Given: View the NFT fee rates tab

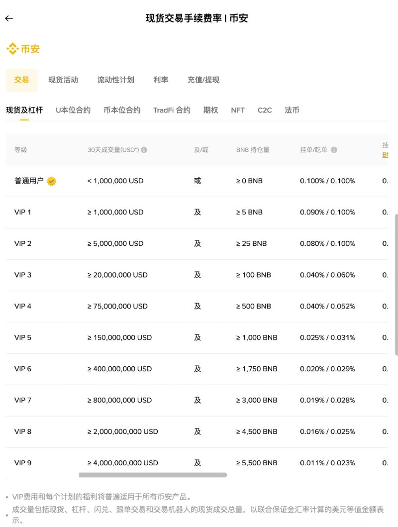Looking at the screenshot, I should [237, 110].
